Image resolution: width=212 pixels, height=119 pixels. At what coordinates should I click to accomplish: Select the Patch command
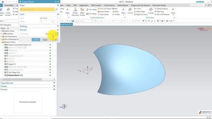pyautogui.click(x=115, y=12)
